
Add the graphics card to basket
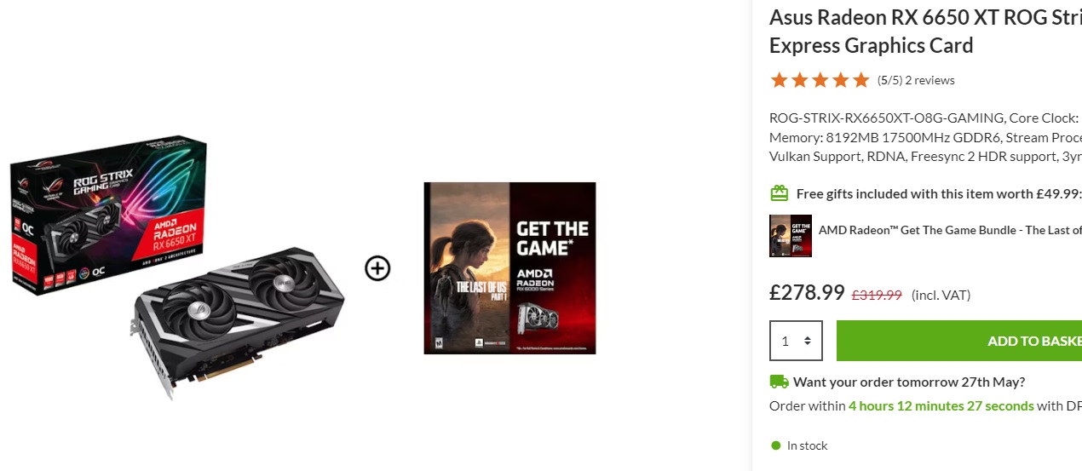(x=959, y=341)
